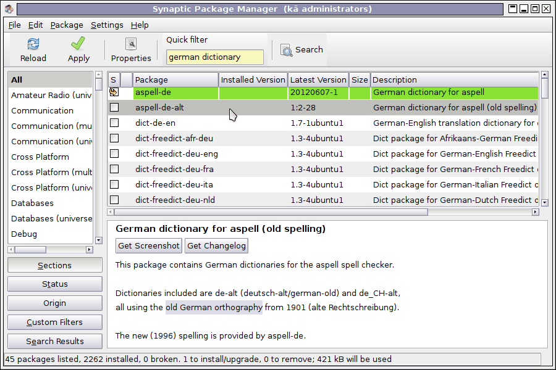
Task: Switch the left pane to Sections
Action: tap(54, 265)
